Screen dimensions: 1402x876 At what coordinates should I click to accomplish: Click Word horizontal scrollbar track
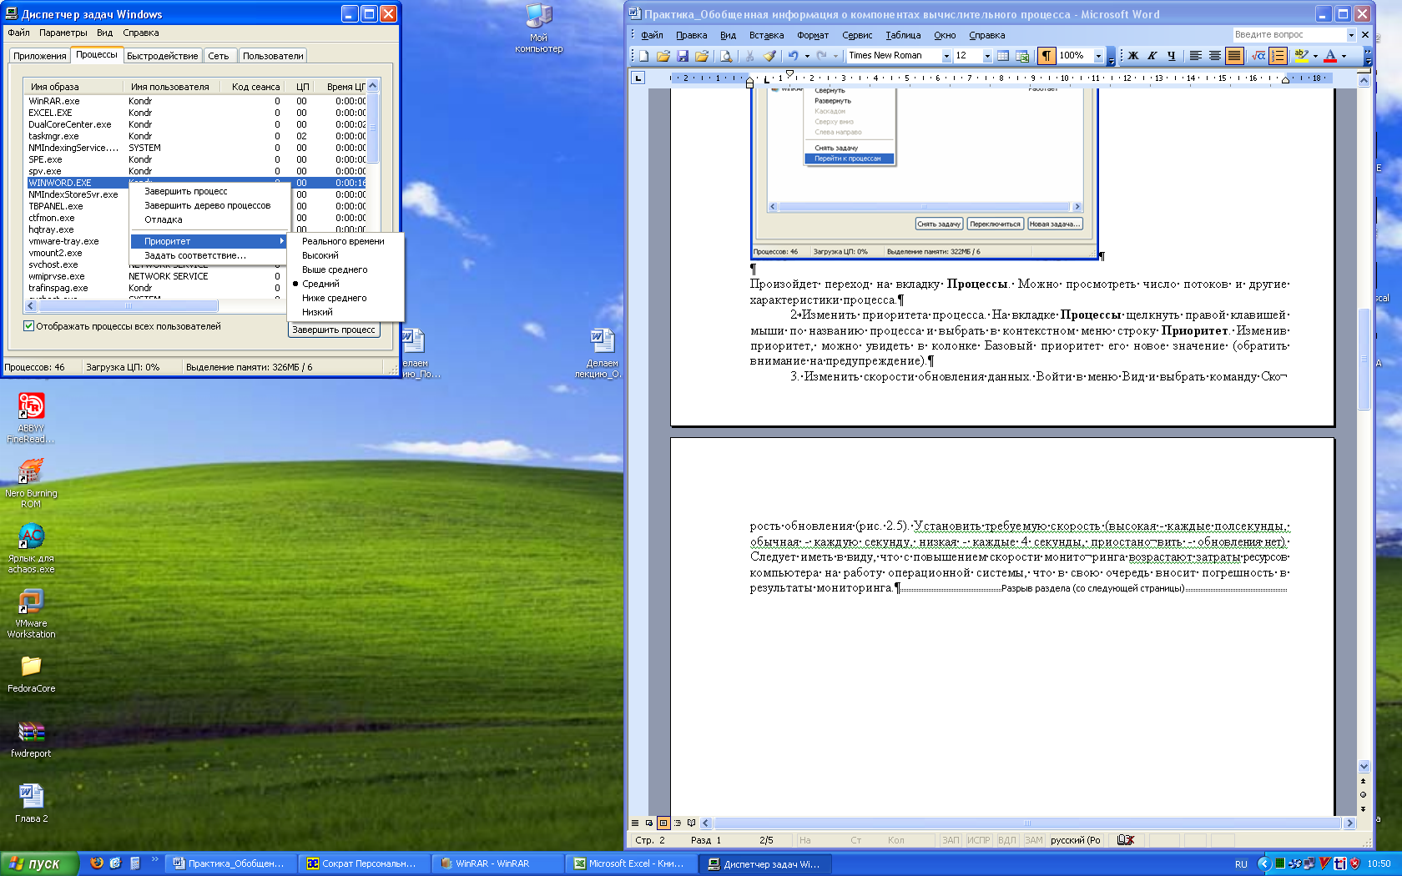tap(1027, 823)
